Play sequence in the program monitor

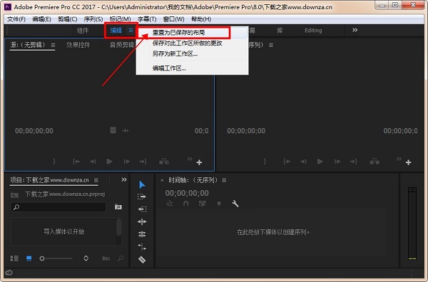pos(320,162)
